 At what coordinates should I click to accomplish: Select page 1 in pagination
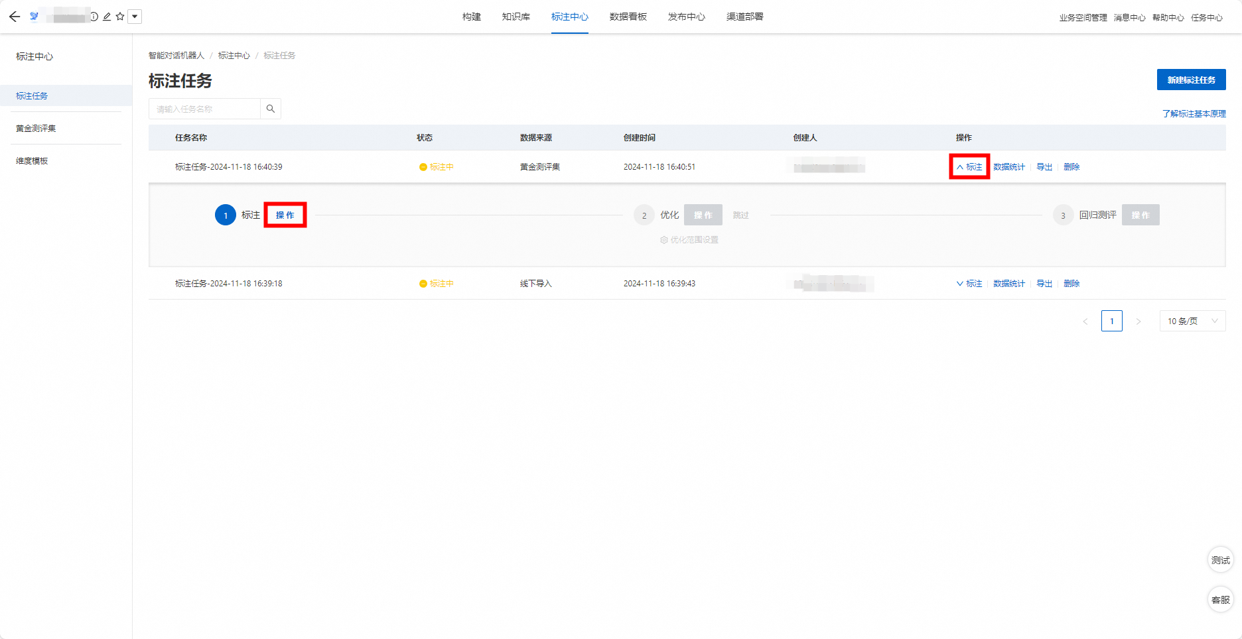(1112, 321)
